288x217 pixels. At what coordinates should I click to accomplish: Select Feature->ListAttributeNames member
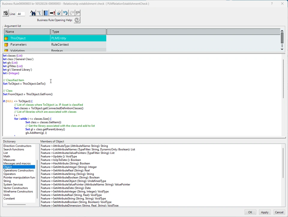click(88, 149)
